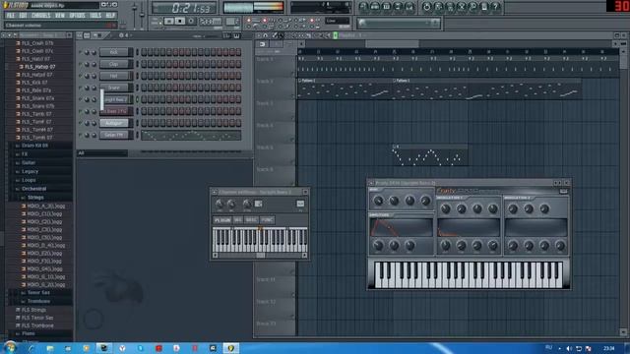Select the Snare channel button

[114, 88]
